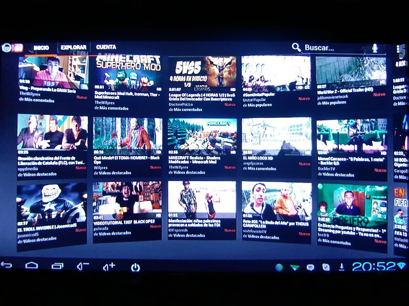Open El TOMA-HOMBRE Black Ops thumbnail
Image resolution: width=409 pixels, height=306 pixels.
coord(127,136)
